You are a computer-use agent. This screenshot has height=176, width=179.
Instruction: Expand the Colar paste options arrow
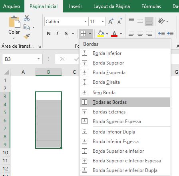tap(14, 38)
